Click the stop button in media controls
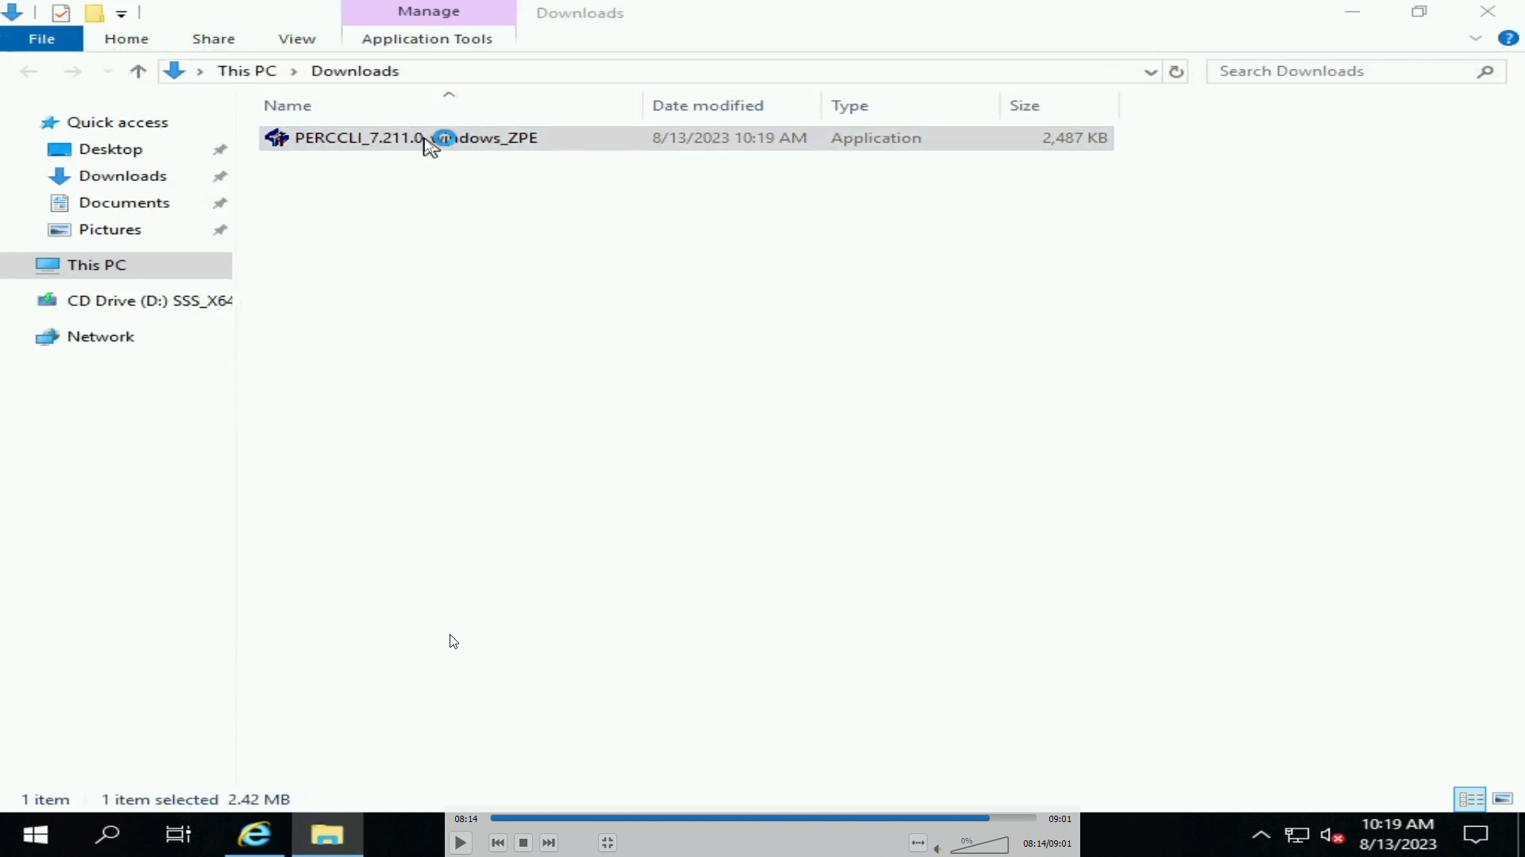1525x857 pixels. tap(523, 843)
